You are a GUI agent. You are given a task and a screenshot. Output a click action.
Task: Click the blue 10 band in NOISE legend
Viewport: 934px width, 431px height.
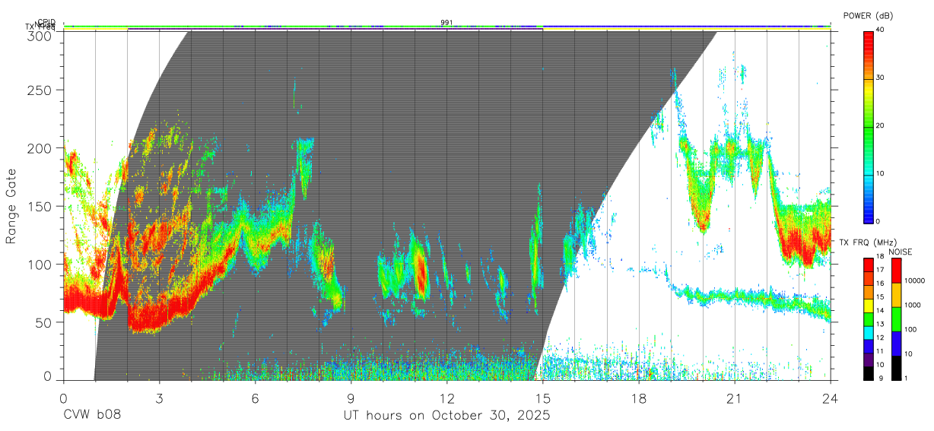[x=895, y=343]
